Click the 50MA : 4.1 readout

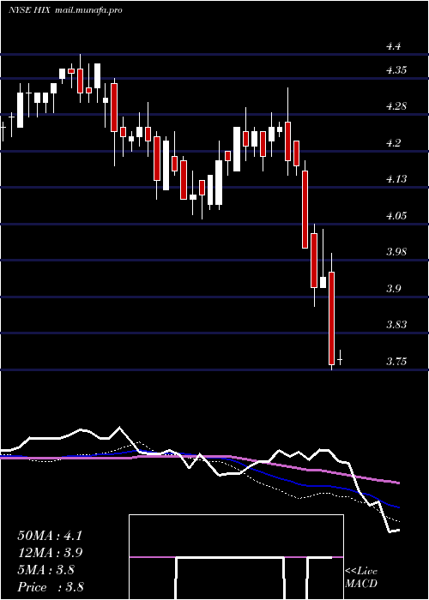coord(50,536)
